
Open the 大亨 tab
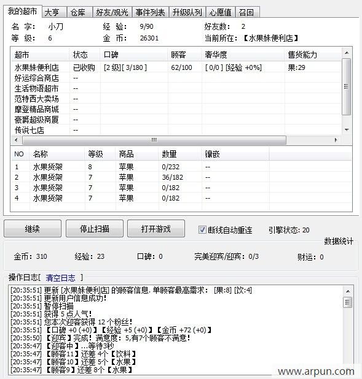(54, 12)
